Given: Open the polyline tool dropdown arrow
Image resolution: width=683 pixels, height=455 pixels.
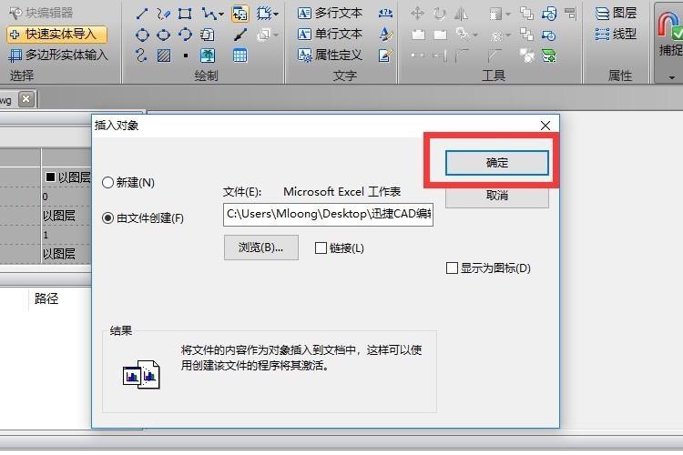Looking at the screenshot, I should (x=221, y=15).
